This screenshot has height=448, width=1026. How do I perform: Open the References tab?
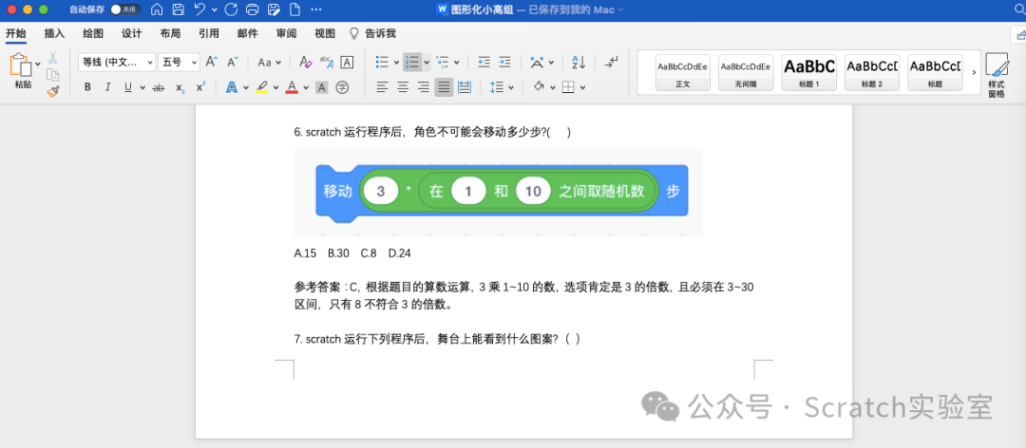coord(209,34)
